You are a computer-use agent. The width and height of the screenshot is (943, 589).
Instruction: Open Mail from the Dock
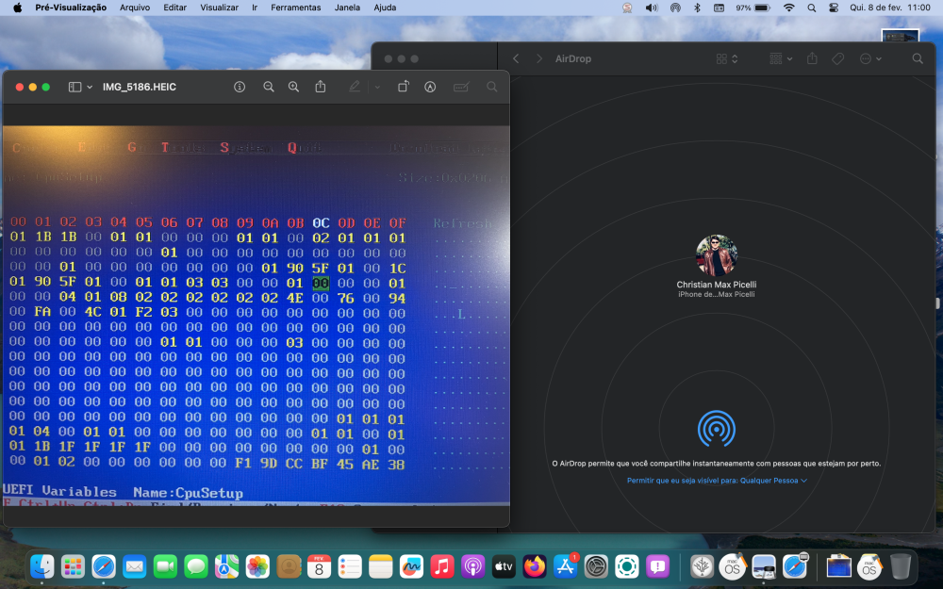pyautogui.click(x=134, y=566)
